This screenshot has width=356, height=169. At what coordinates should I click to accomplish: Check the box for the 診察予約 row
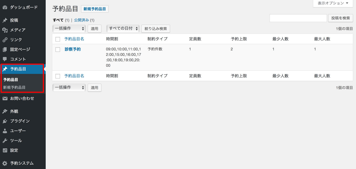58,49
